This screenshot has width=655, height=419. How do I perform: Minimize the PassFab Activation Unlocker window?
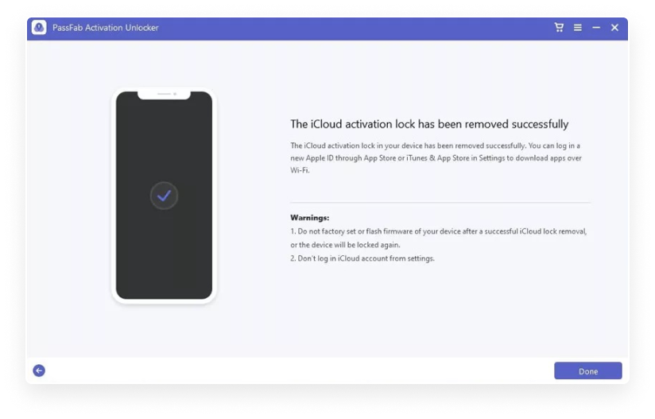pyautogui.click(x=596, y=28)
